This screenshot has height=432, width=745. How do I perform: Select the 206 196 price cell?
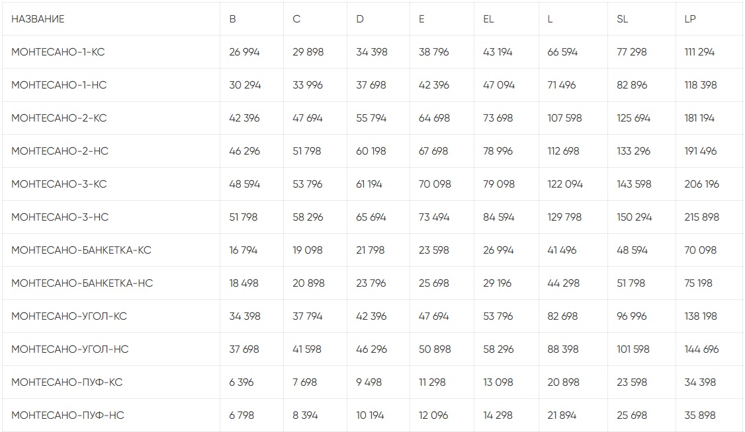(x=701, y=184)
